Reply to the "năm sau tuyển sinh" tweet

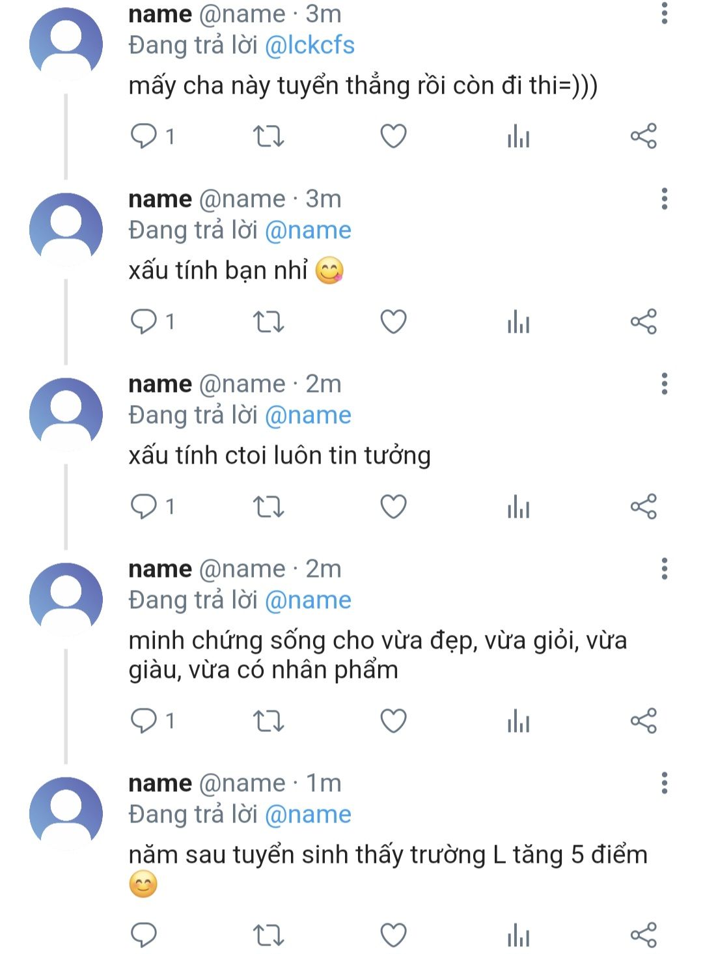144,935
